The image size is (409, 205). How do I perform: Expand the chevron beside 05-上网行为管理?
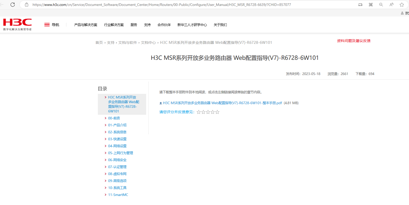(105, 153)
